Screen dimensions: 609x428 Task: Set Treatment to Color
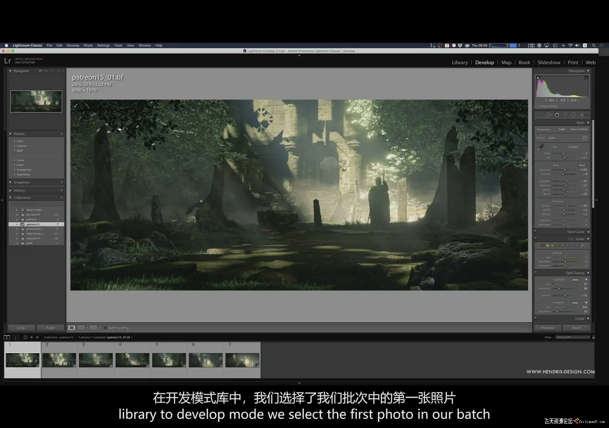[562, 129]
